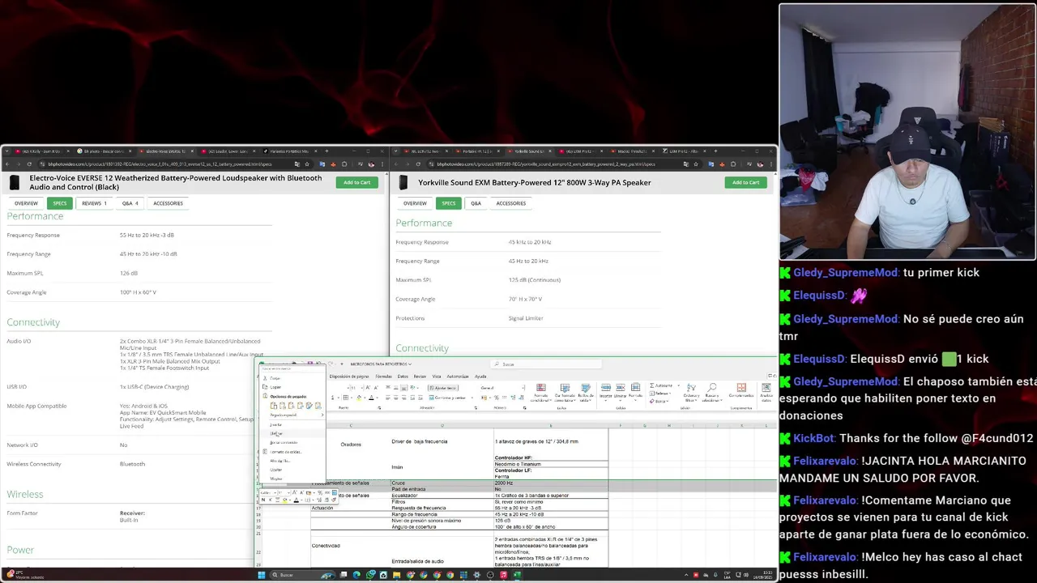Open the Disposición de página ribbon tab
Screen dimensions: 1037x583
coord(349,377)
